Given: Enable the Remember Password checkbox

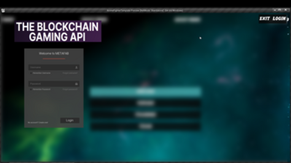Looking at the screenshot, I should pos(31,89).
